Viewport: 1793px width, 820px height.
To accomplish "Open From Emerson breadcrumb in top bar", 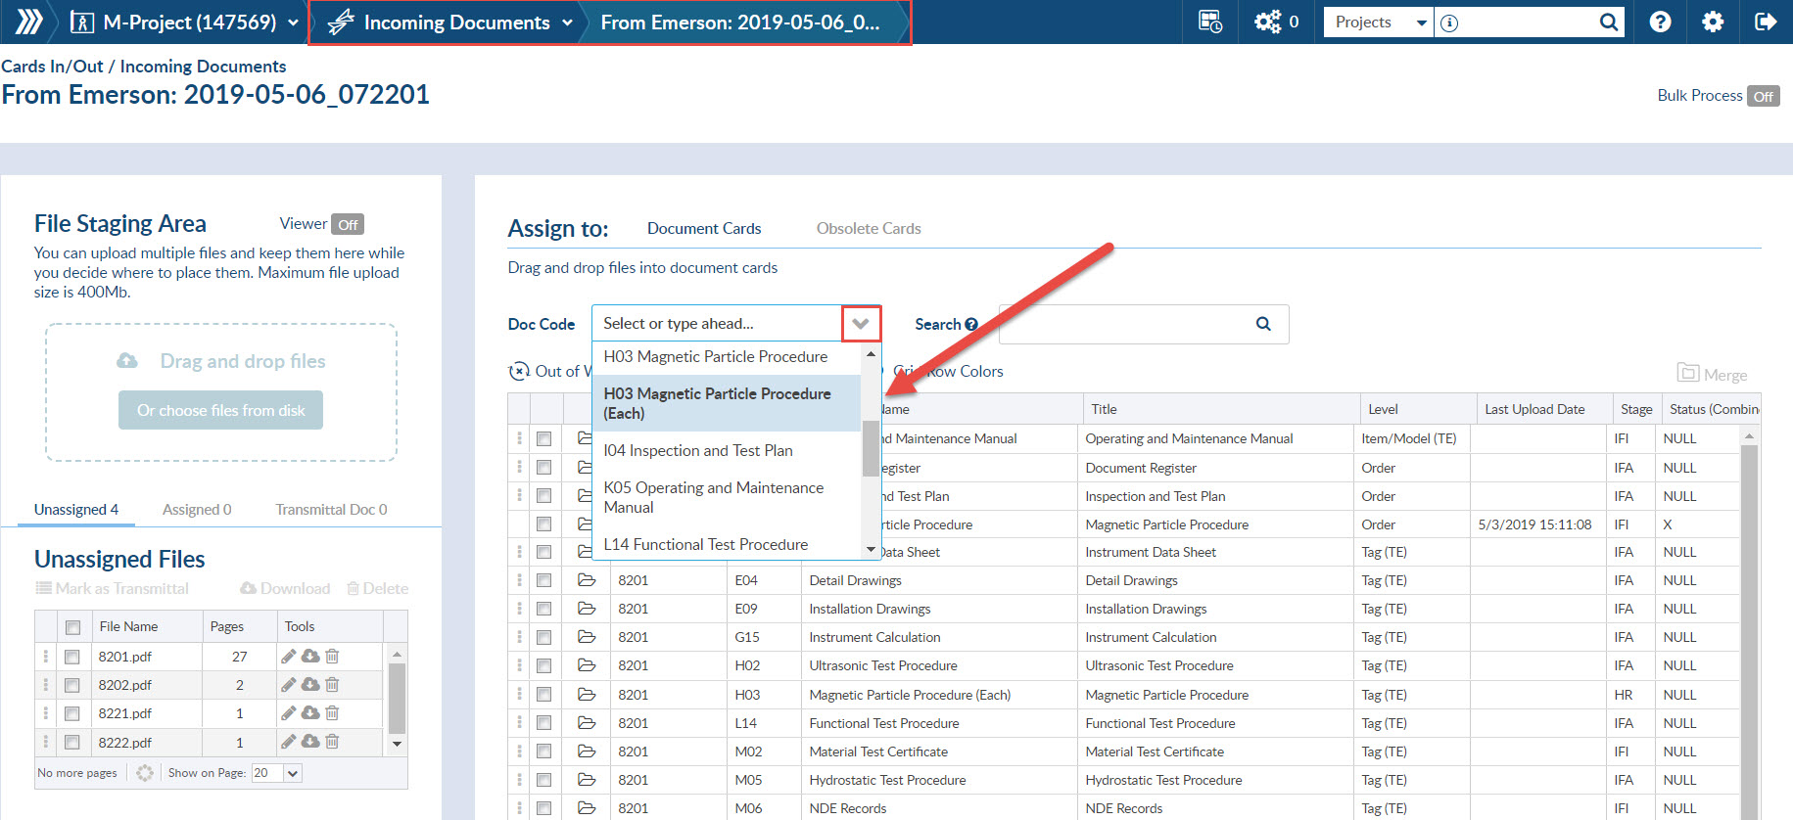I will click(739, 22).
